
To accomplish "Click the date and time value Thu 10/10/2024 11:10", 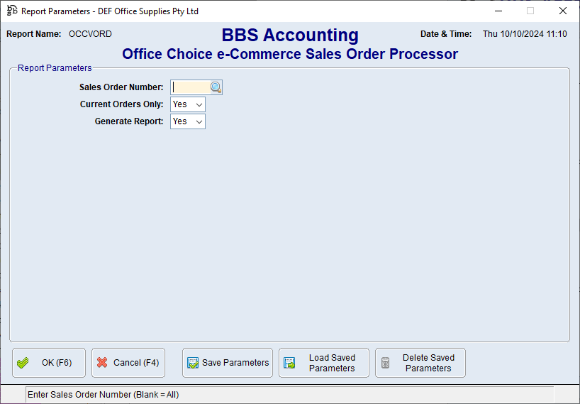I will pyautogui.click(x=525, y=34).
